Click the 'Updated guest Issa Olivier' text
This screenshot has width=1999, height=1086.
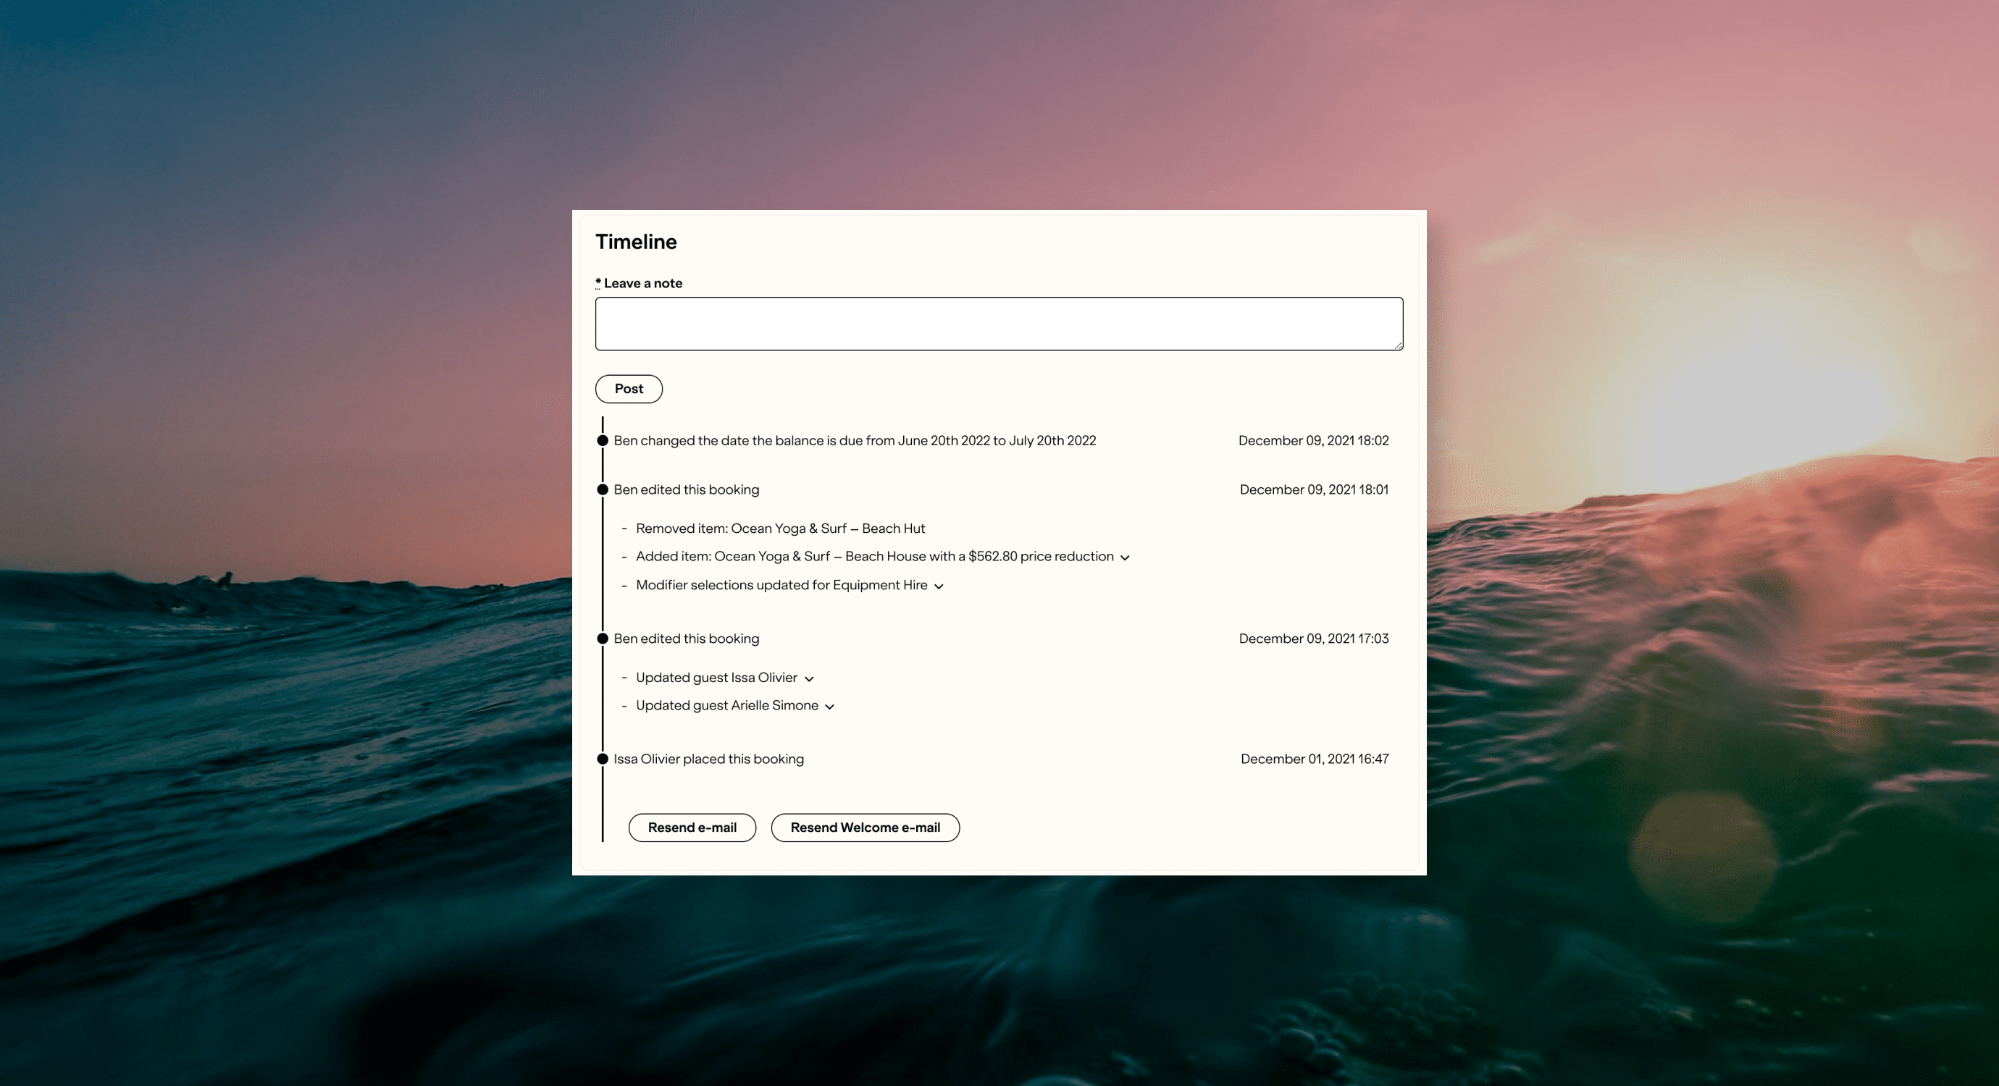click(x=716, y=677)
